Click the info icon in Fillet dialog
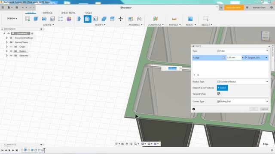The width and height of the screenshot is (275, 154). 194,109
